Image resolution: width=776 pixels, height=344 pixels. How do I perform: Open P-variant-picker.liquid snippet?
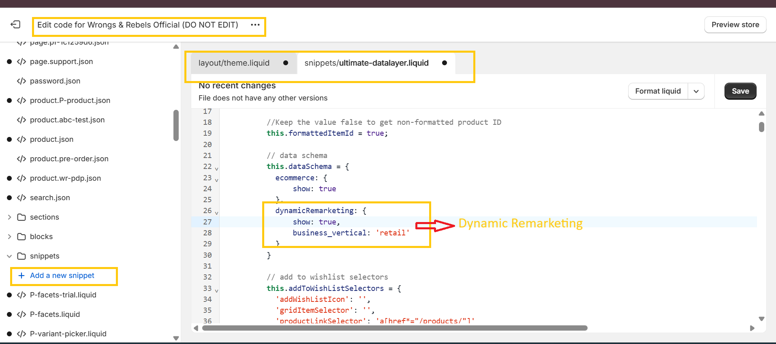pyautogui.click(x=68, y=334)
